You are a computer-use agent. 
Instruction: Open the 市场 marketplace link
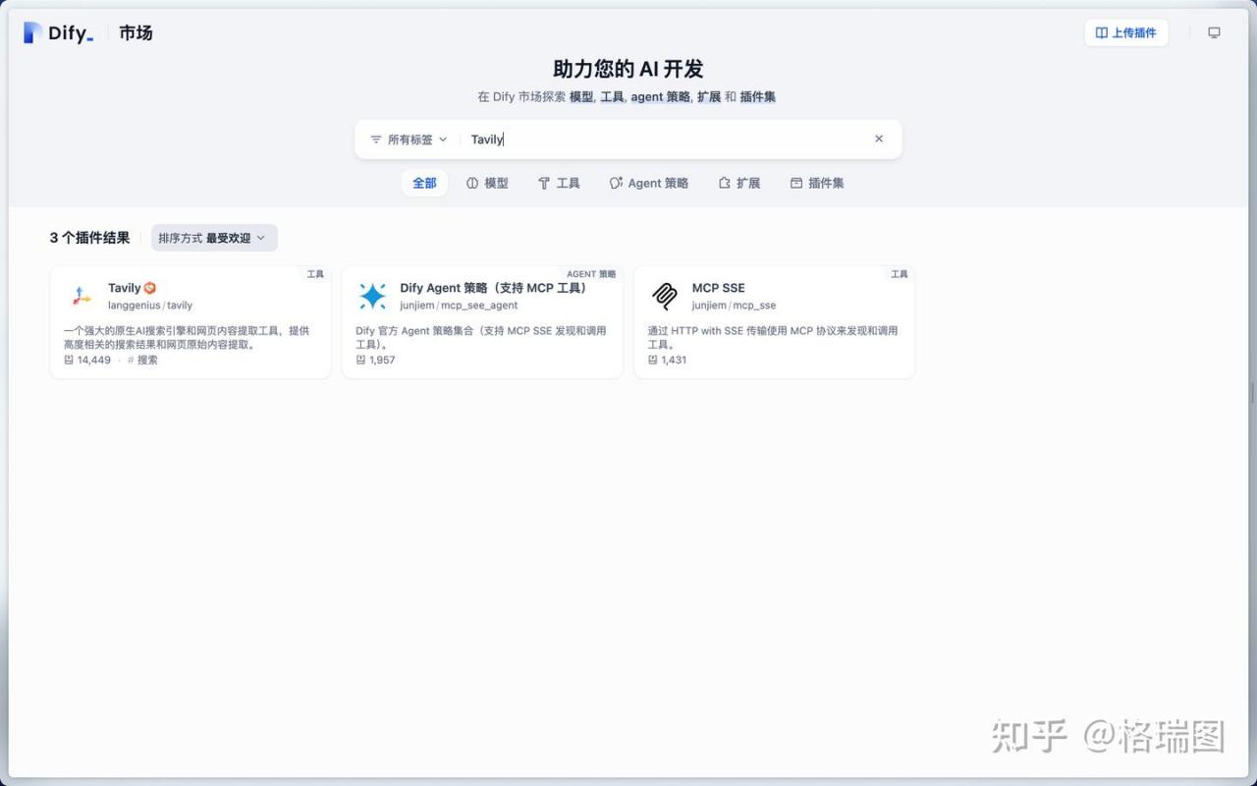(x=136, y=32)
